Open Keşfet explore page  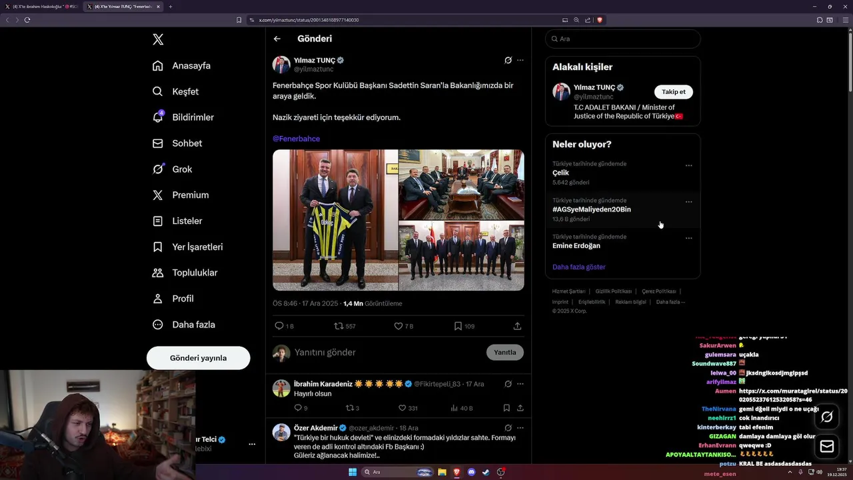[x=175, y=91]
